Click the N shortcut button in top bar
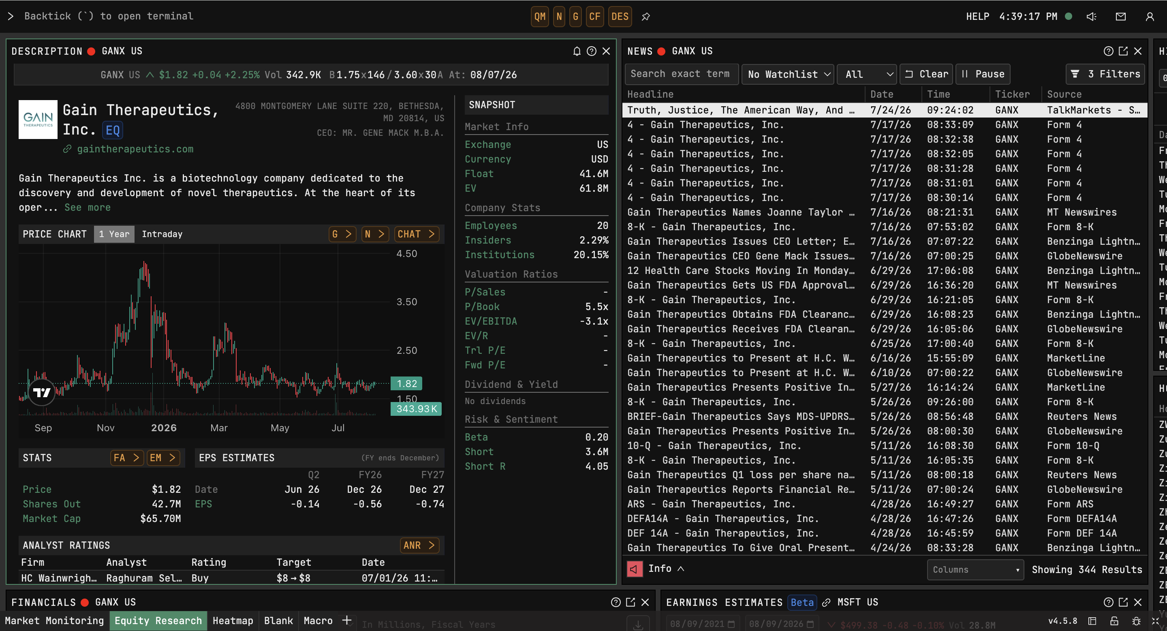 coord(559,17)
